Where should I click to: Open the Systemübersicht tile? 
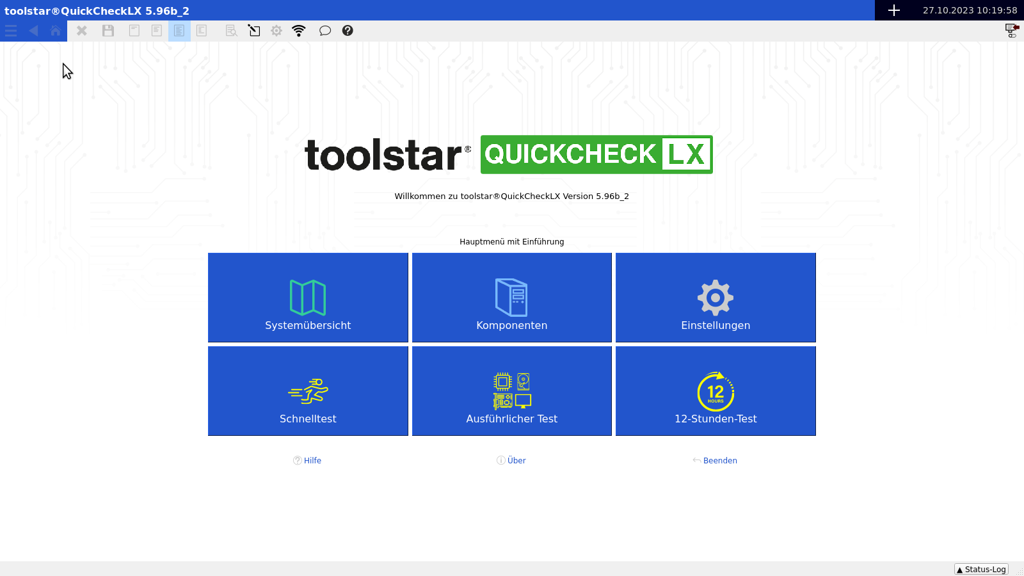[x=308, y=298]
